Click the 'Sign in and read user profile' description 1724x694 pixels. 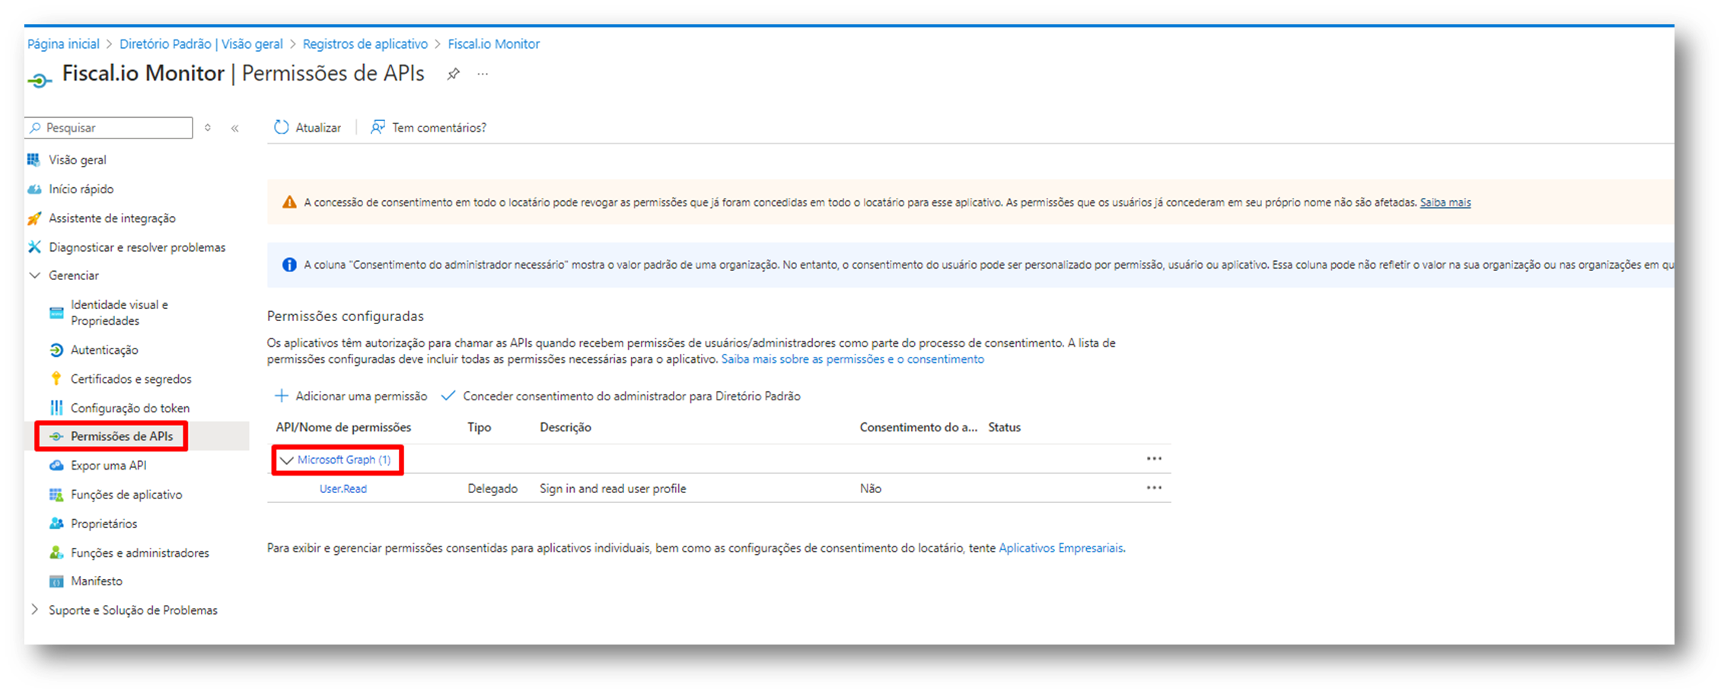point(613,489)
